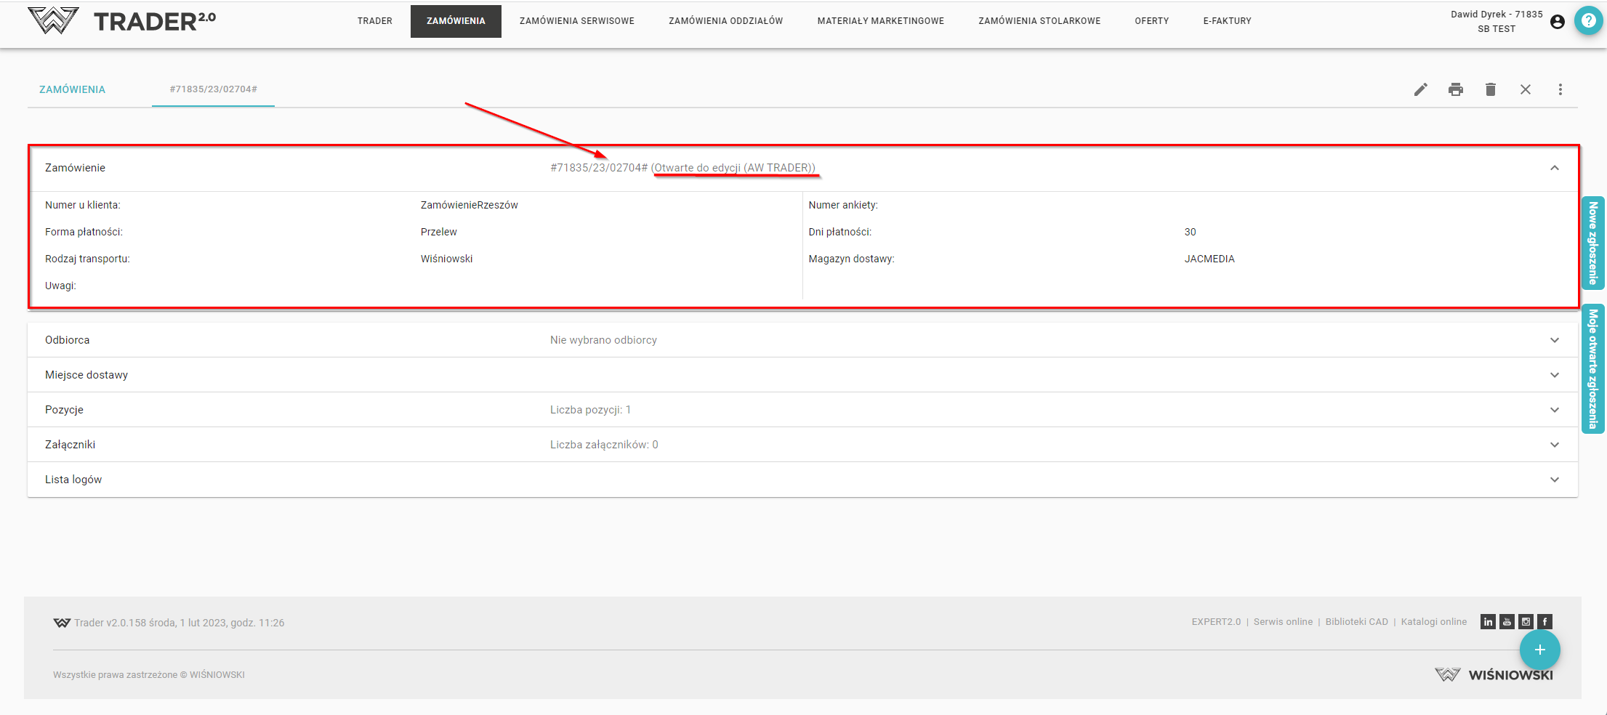This screenshot has height=715, width=1607.
Task: Open the Nowe zgłoszenie side panel
Action: click(x=1592, y=243)
